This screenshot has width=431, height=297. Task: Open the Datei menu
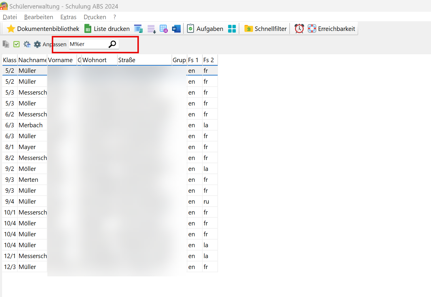pyautogui.click(x=10, y=17)
